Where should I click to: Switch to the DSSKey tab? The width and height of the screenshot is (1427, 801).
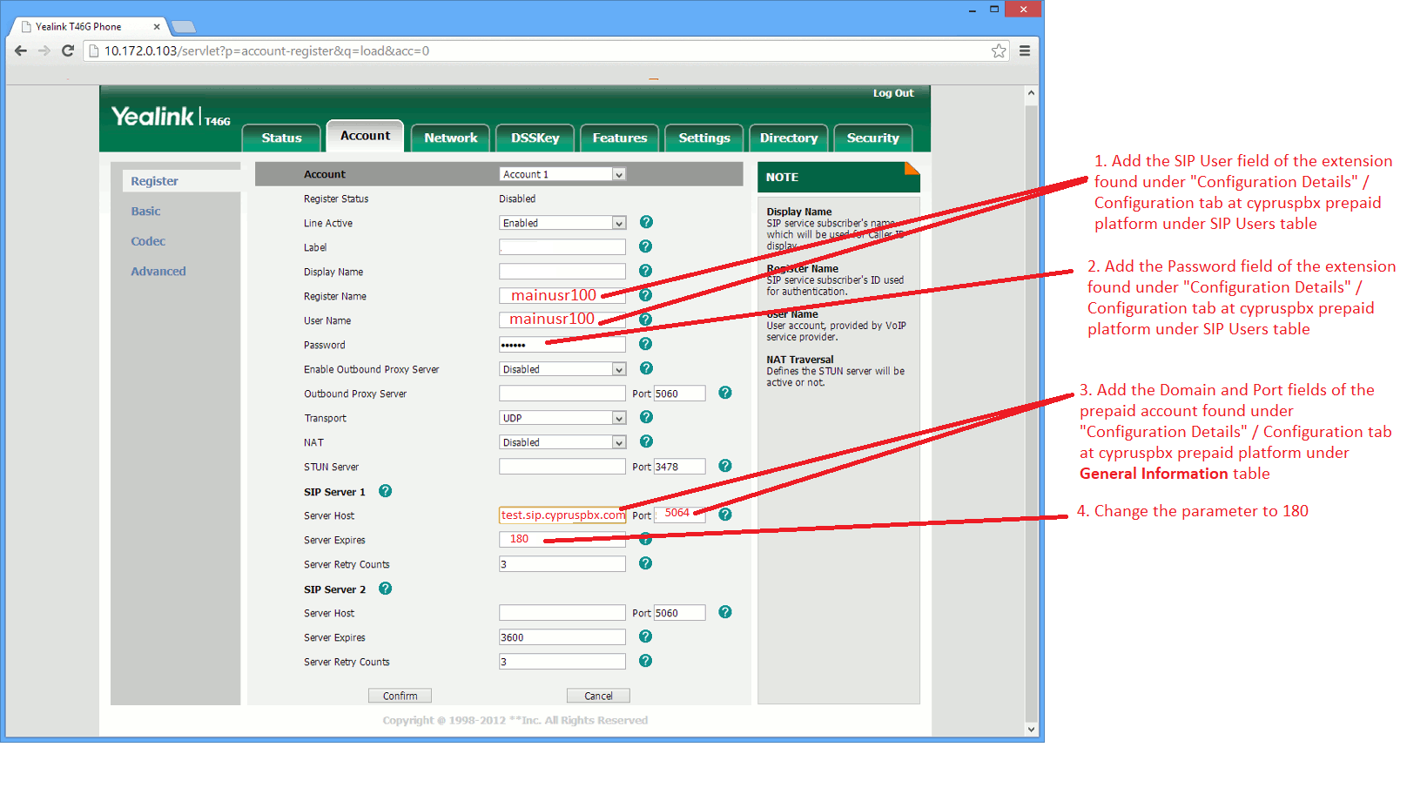tap(535, 138)
